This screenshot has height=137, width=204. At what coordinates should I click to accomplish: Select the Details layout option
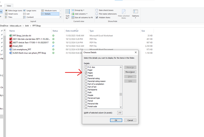pyautogui.click(x=50, y=14)
